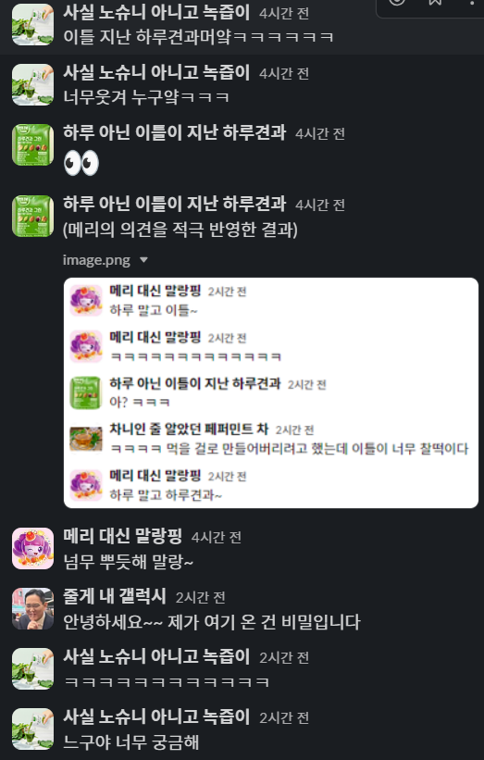
Task: Click the image.png file name label
Action: [96, 260]
